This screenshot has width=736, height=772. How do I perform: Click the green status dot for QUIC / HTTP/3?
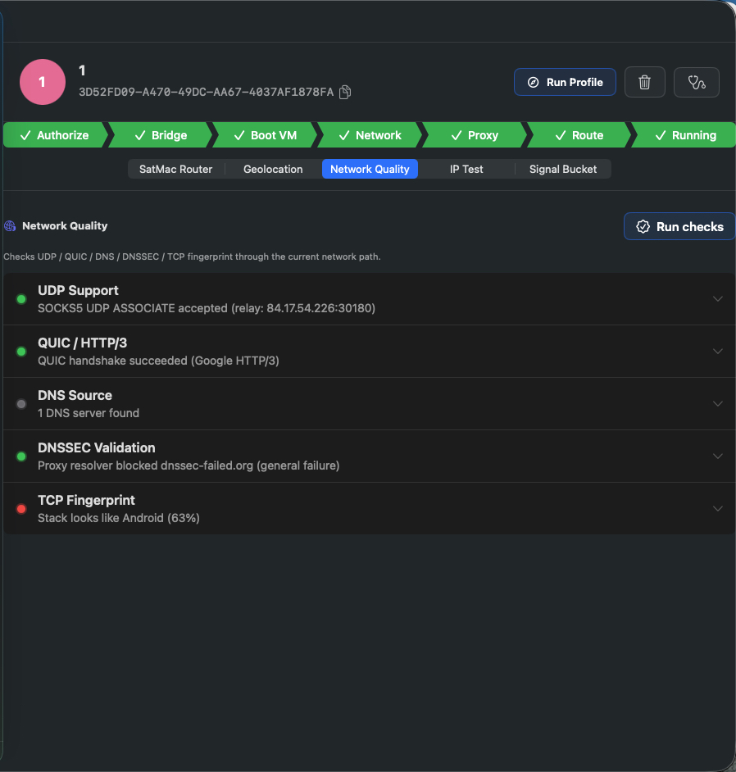point(21,352)
